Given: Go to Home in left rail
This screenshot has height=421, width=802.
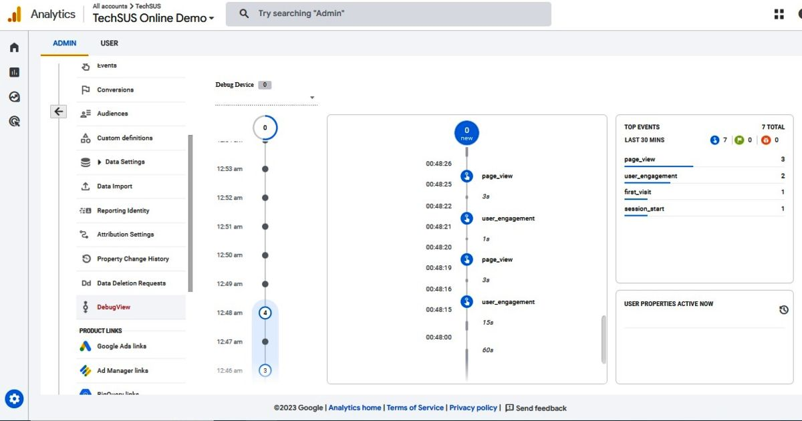Looking at the screenshot, I should point(14,47).
